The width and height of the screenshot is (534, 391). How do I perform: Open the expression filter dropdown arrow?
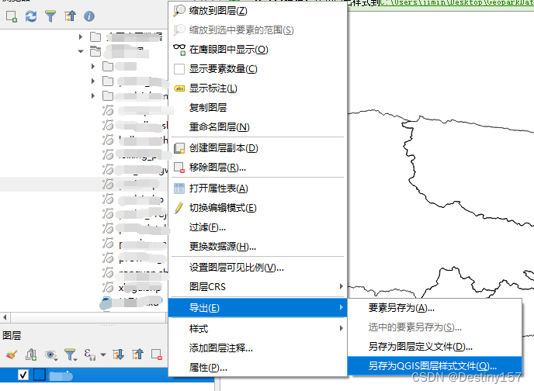tap(103, 355)
